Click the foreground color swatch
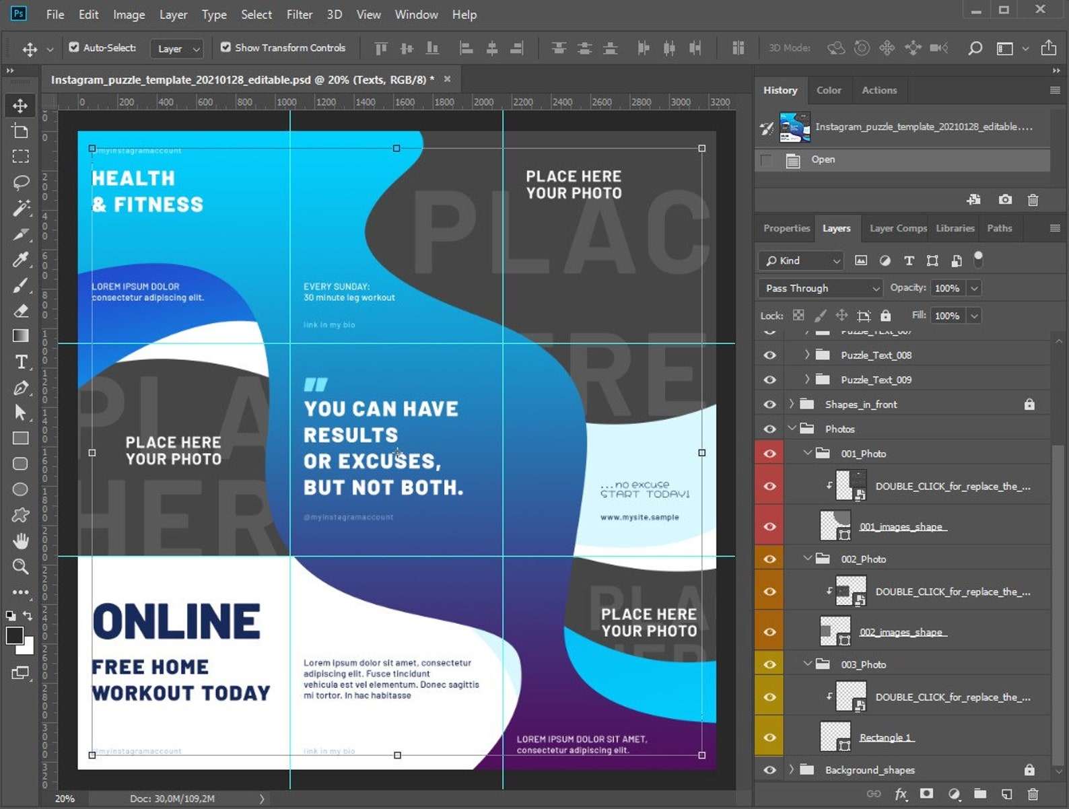 14,636
